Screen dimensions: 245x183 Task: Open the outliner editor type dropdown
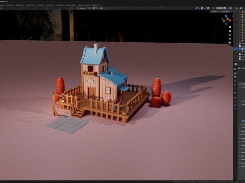coord(236,8)
